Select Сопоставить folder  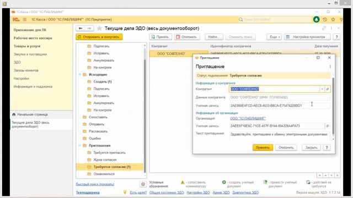[98, 117]
